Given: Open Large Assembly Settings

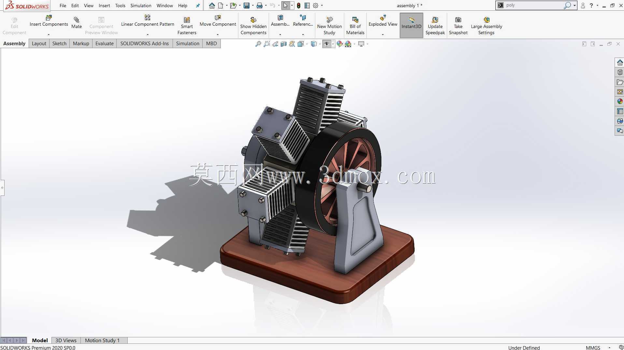Looking at the screenshot, I should 487,26.
